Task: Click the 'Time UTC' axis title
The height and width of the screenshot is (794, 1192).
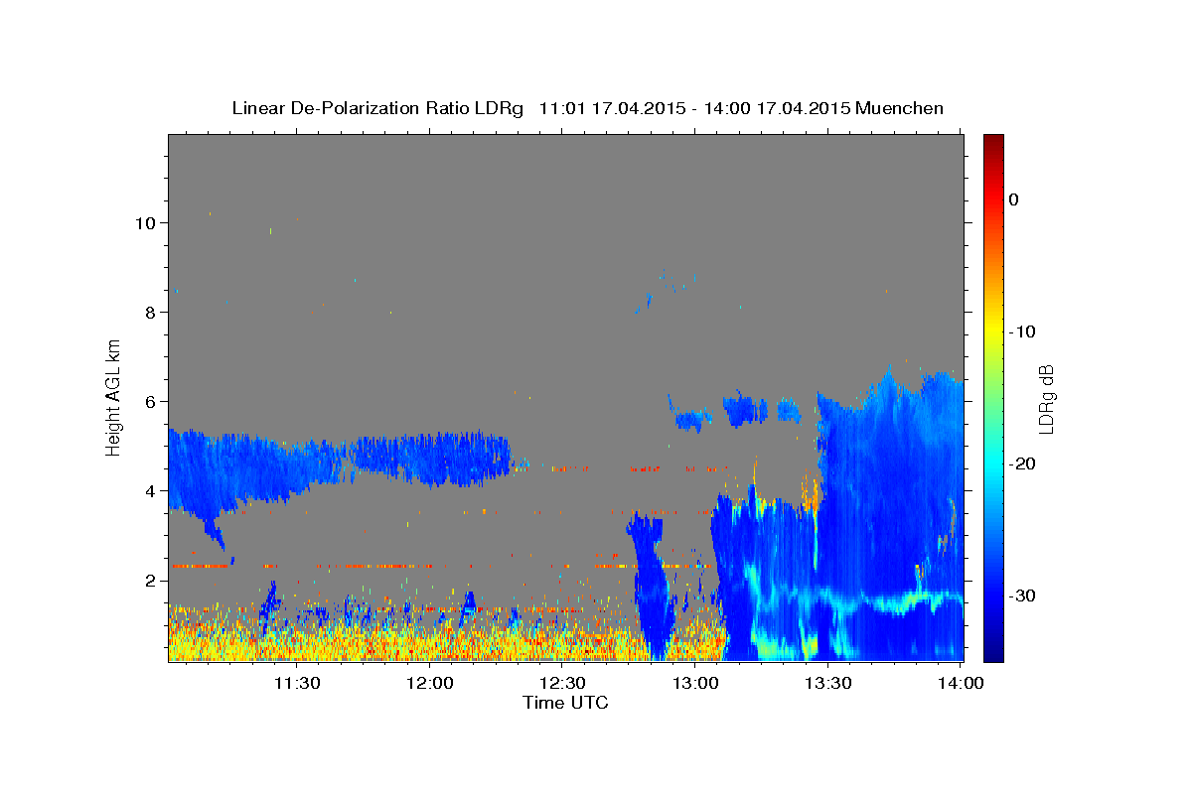Action: [x=565, y=703]
